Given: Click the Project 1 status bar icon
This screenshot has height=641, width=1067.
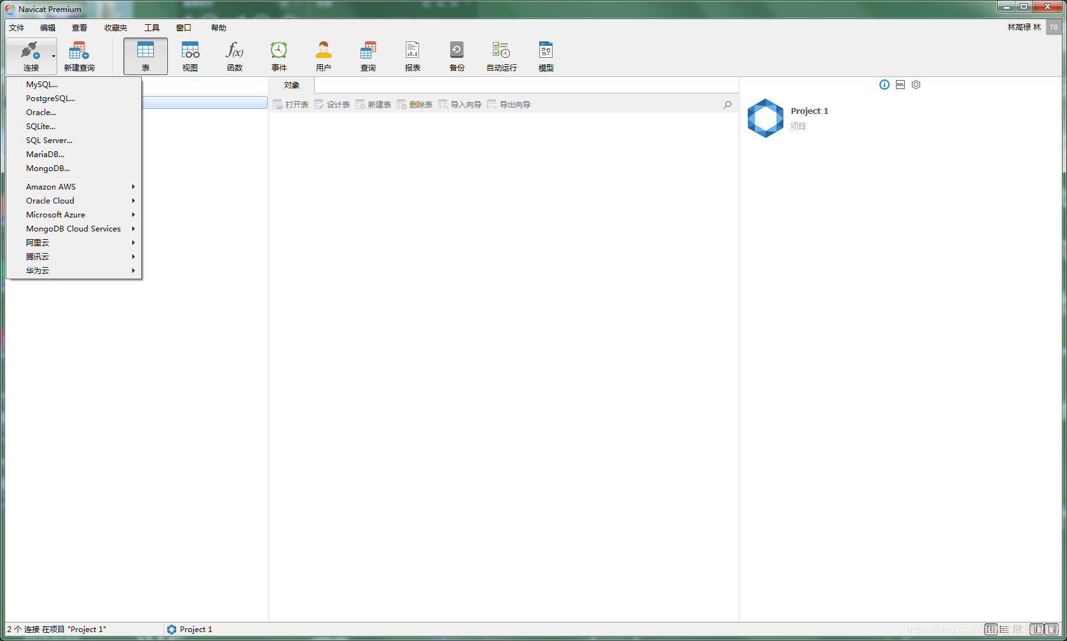Looking at the screenshot, I should 172,629.
